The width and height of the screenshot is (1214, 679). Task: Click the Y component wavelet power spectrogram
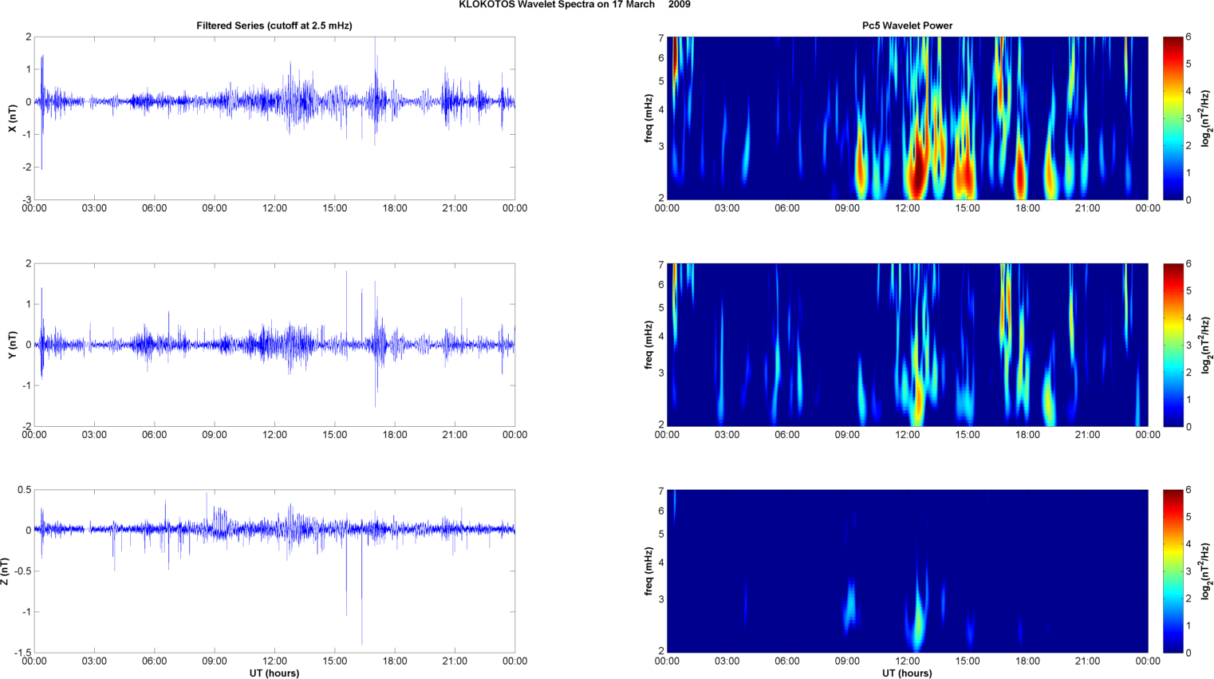[907, 345]
